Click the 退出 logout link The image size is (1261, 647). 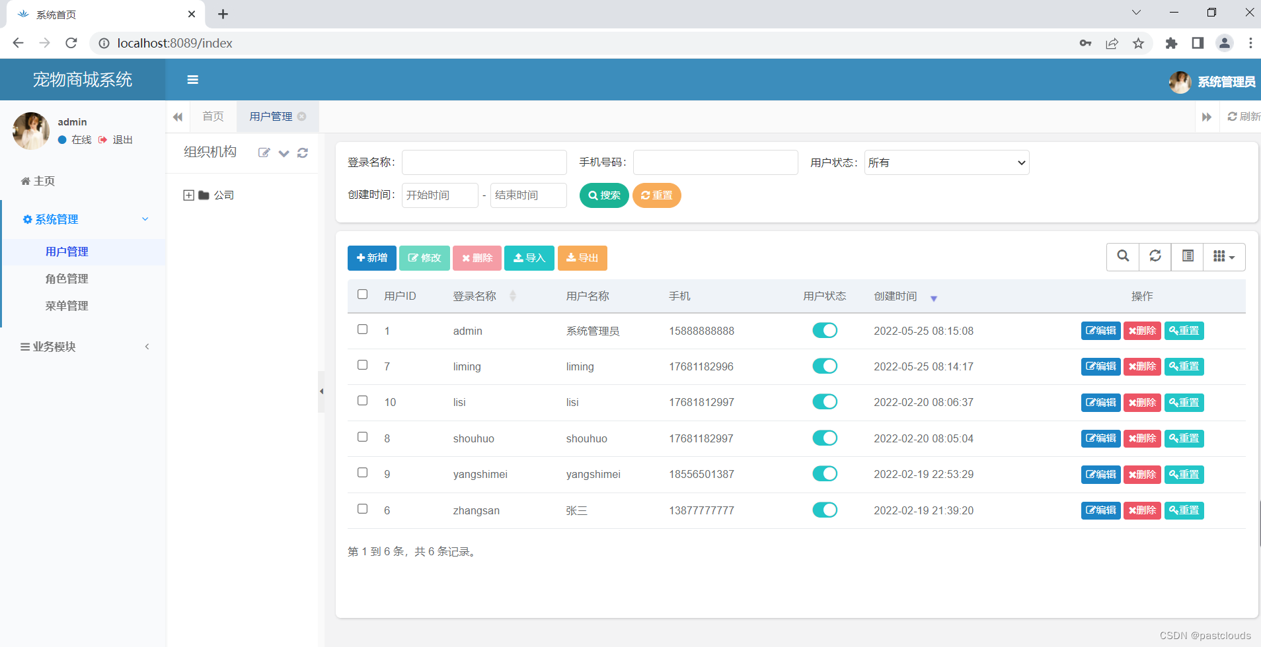pos(116,140)
